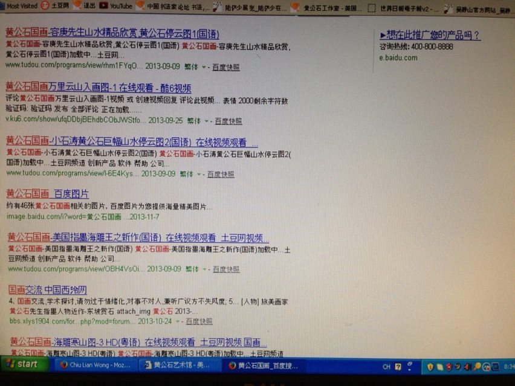Viewport: 515px width, 386px height.
Task: Click the image.baidu.com result URL text
Action: click(x=83, y=217)
